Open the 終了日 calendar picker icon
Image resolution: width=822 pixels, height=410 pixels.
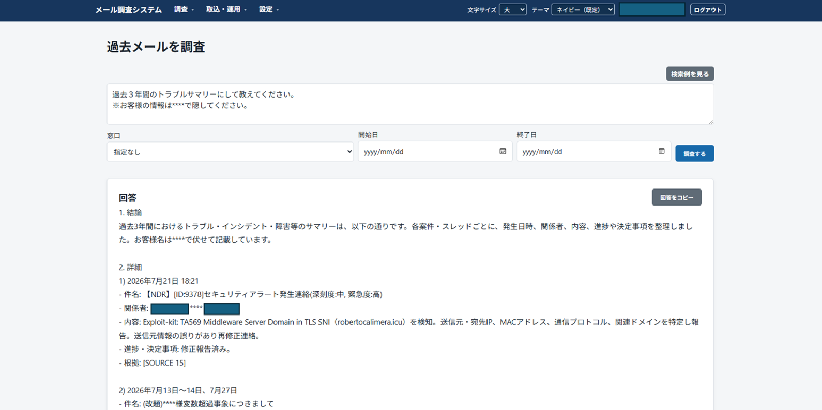click(661, 151)
